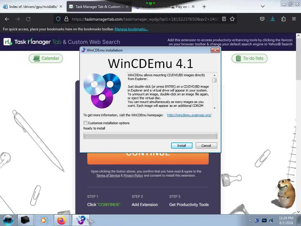301x226 pixels.
Task: Open the To-do lists pill button
Action: [249, 58]
